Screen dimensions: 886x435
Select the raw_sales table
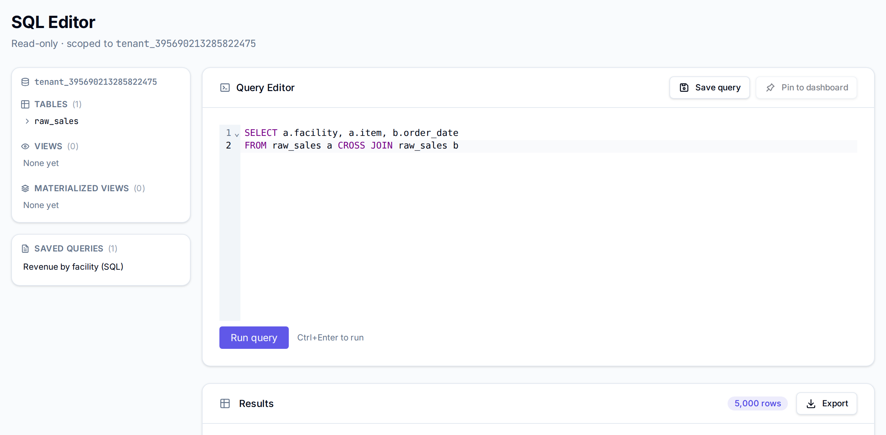click(x=56, y=121)
